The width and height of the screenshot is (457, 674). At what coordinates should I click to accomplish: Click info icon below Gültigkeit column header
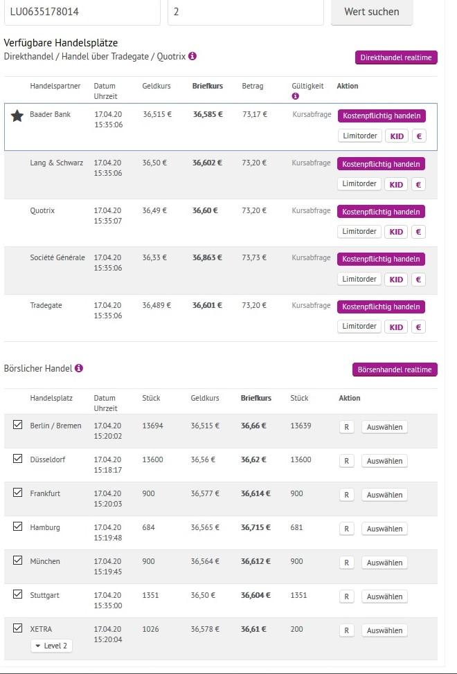[x=296, y=96]
